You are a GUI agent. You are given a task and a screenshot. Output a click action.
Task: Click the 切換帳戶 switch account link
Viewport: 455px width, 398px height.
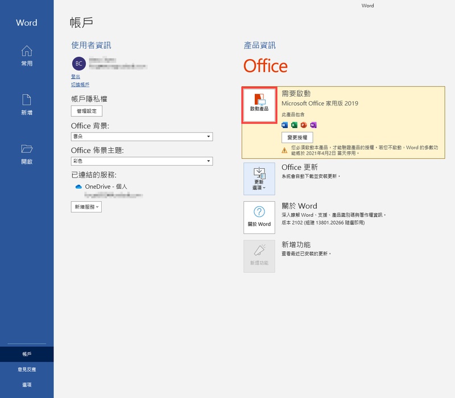coord(80,85)
